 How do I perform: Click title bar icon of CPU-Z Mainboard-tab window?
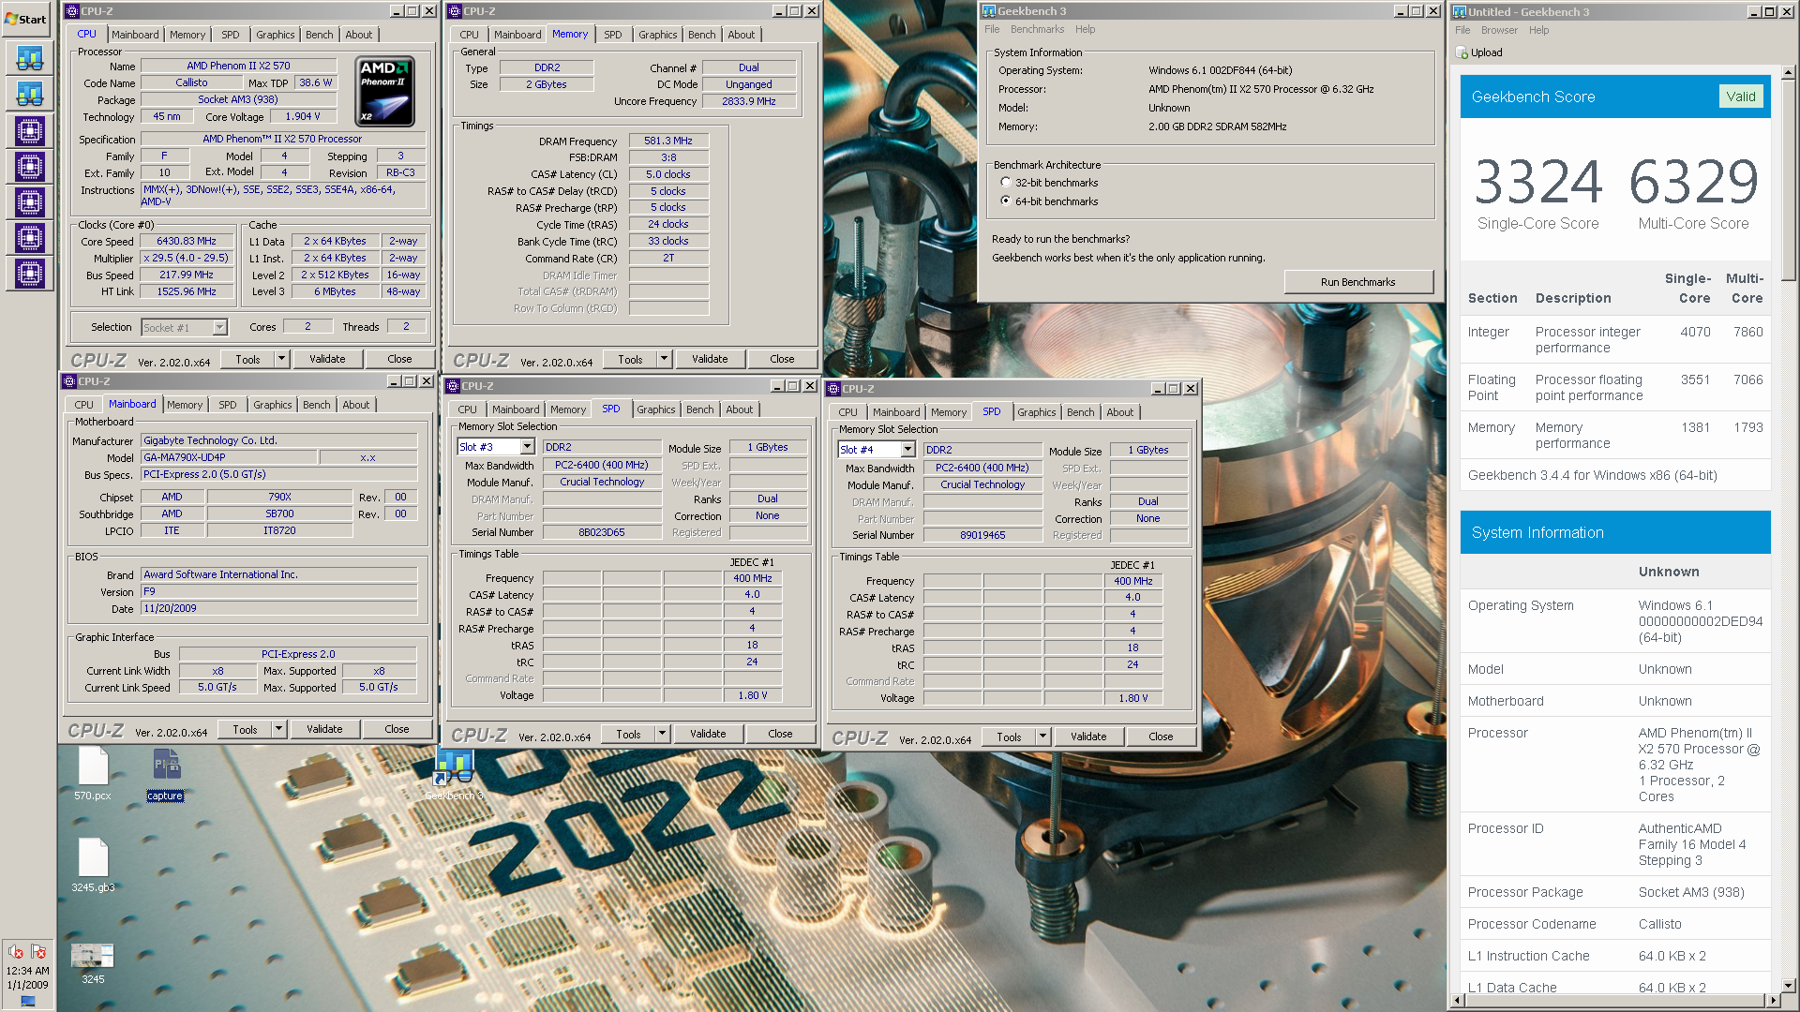pyautogui.click(x=68, y=381)
